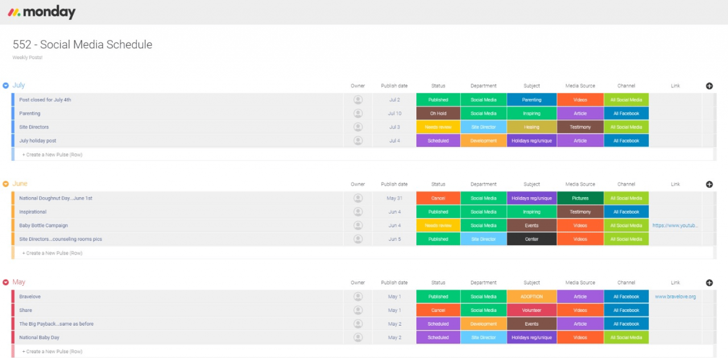This screenshot has height=358, width=728.
Task: Open owner avatar for National Baby Day
Action: tap(358, 338)
